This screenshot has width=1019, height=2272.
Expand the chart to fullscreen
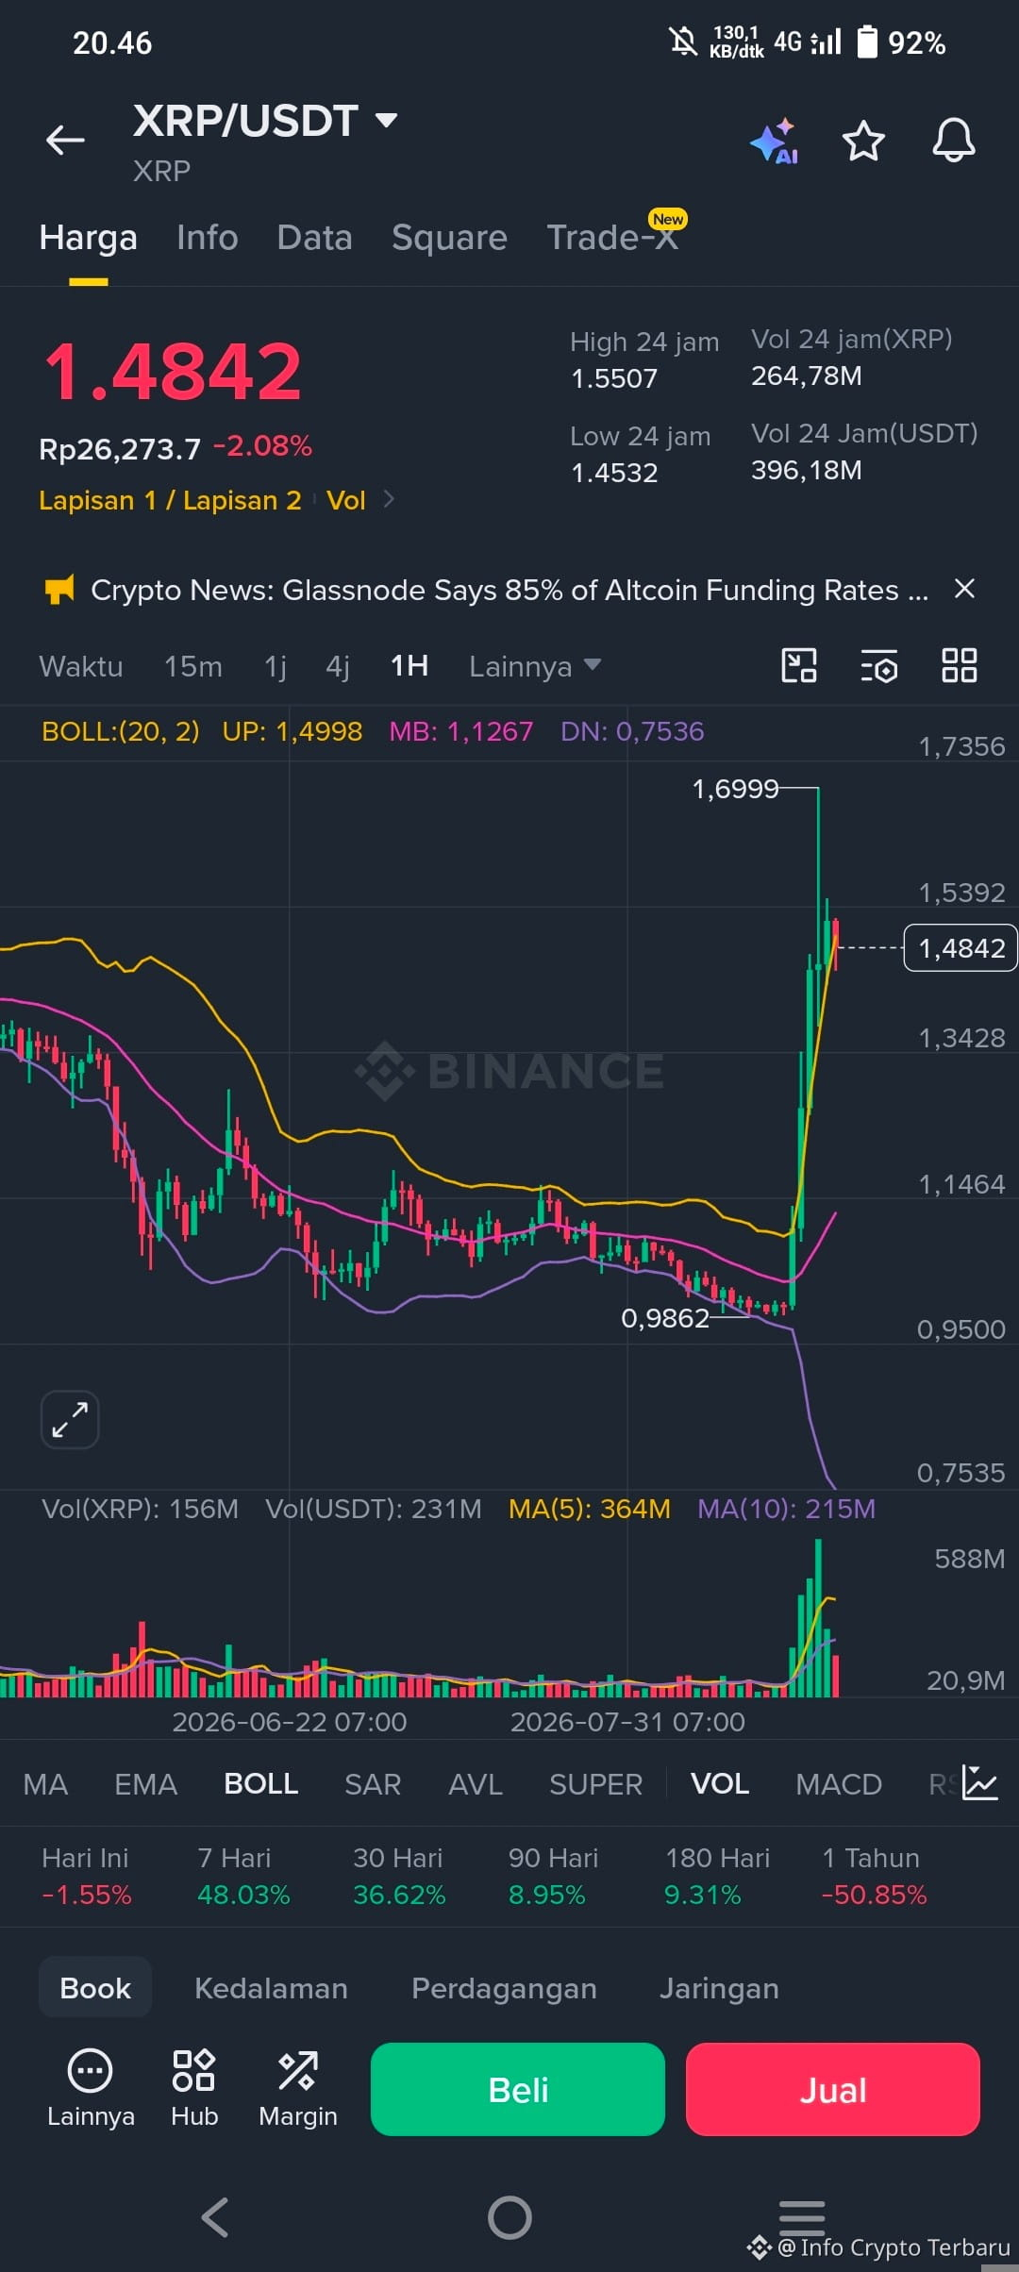pyautogui.click(x=70, y=1419)
